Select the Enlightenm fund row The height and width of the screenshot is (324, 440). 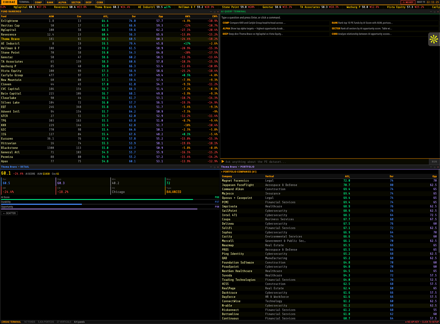pyautogui.click(x=109, y=21)
